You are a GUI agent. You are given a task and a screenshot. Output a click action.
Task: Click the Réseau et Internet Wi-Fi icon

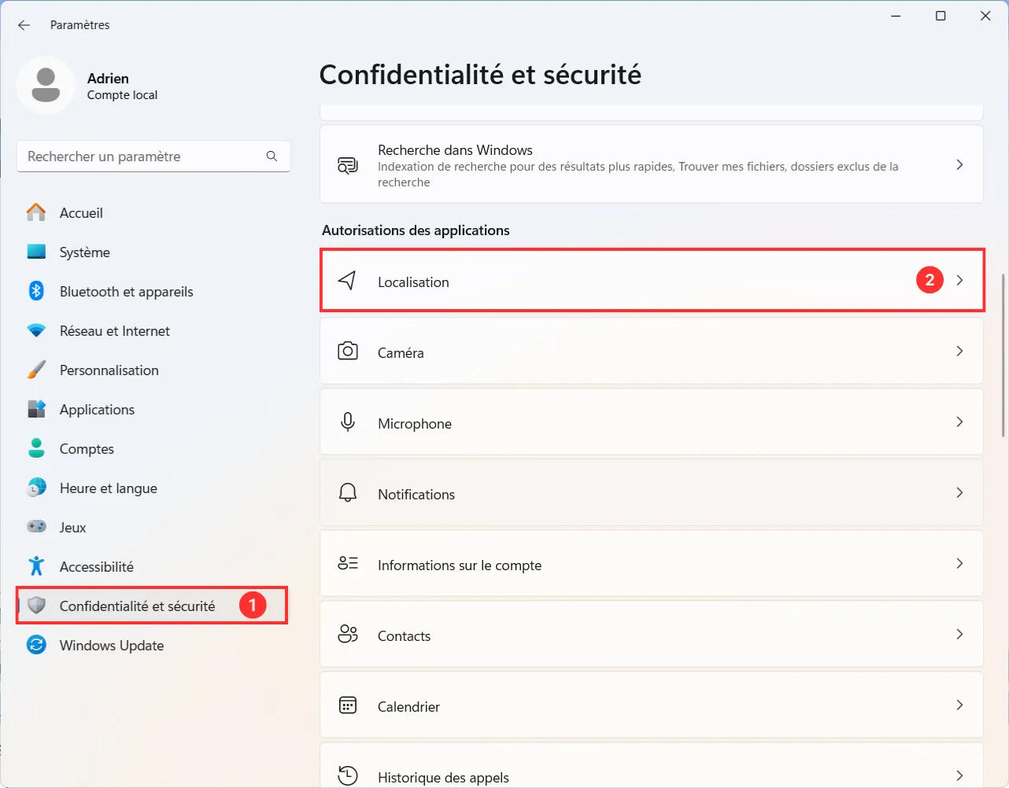coord(36,330)
